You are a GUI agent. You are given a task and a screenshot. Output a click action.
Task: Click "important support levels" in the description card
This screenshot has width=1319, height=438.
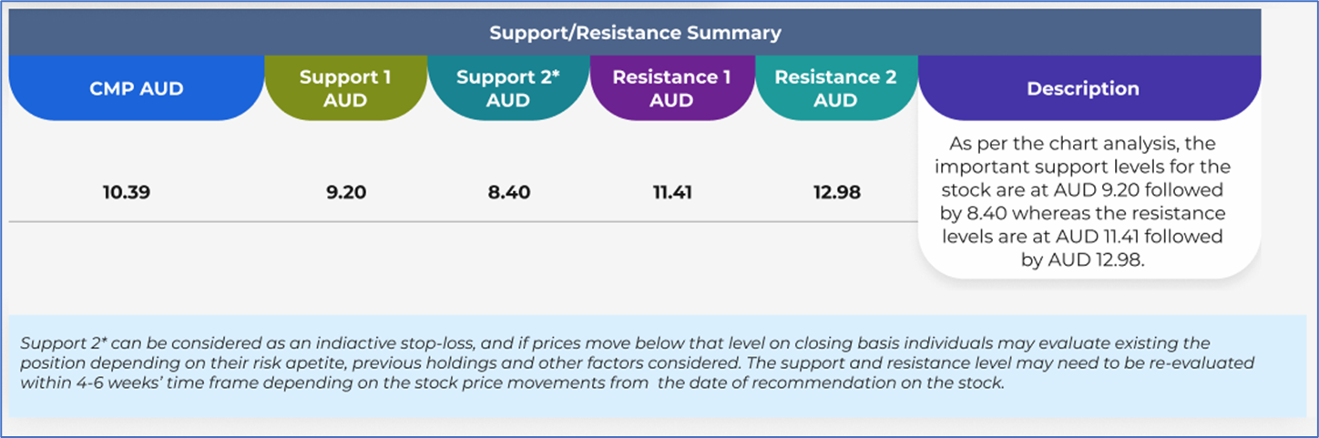point(1066,168)
